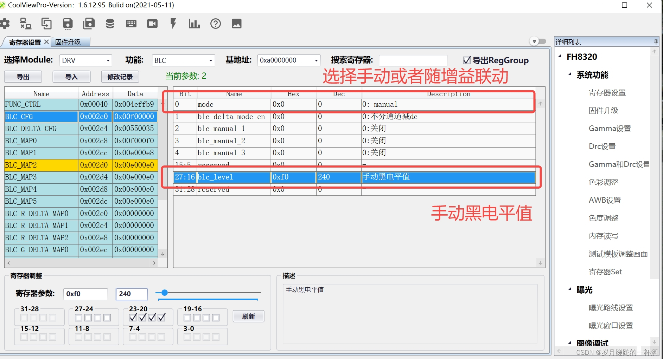Click the decimal register value field 240
Screen dimensions: 663x359
coord(132,294)
